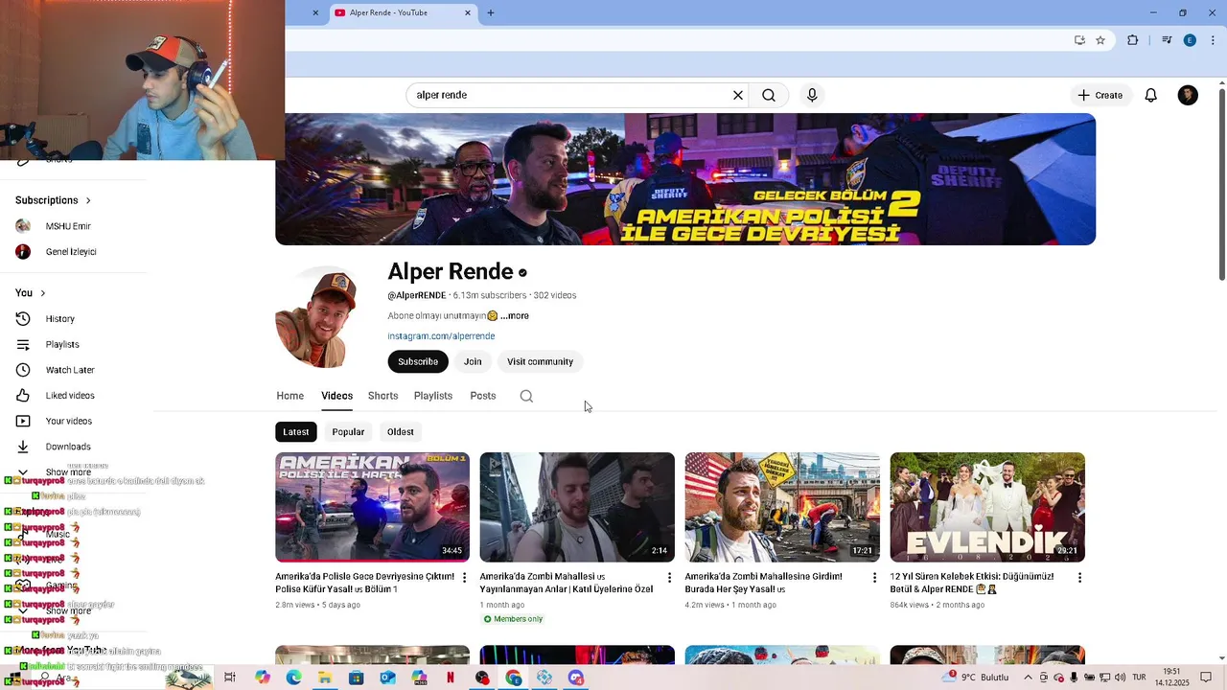
Task: Open Liked videos in the sidebar
Action: (70, 396)
